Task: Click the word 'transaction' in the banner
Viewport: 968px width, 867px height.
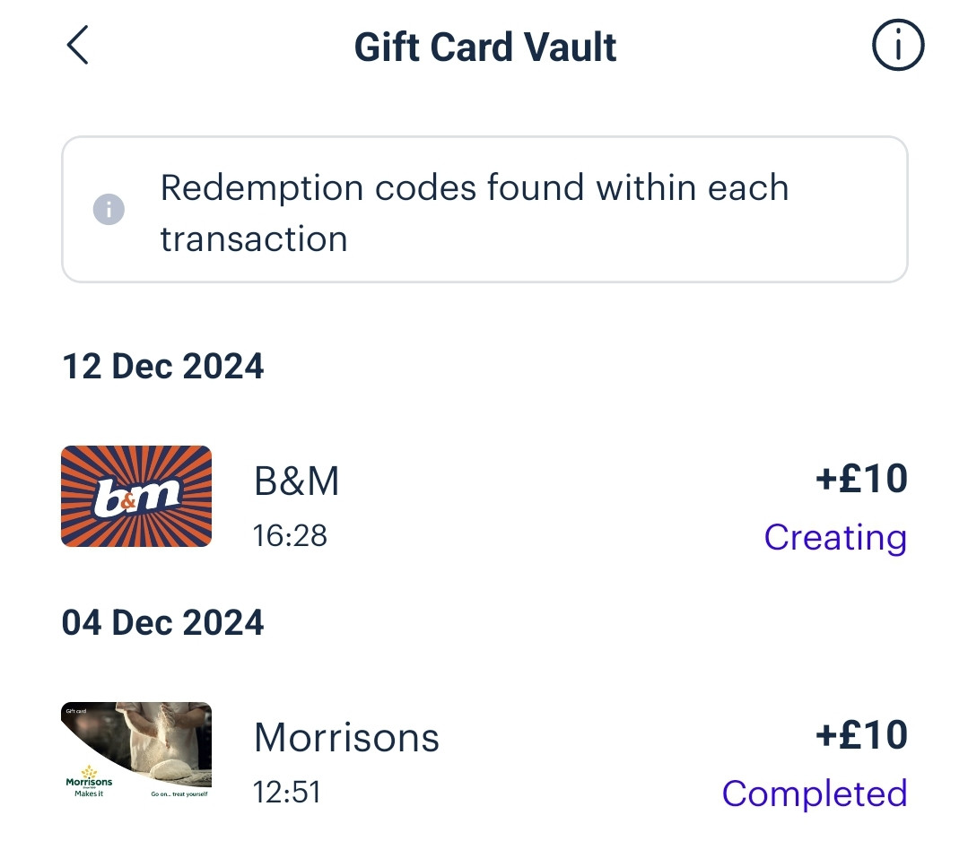Action: (254, 239)
